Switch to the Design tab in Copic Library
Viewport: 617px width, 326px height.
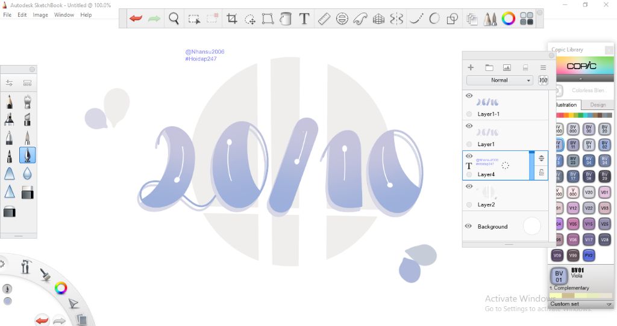point(597,105)
